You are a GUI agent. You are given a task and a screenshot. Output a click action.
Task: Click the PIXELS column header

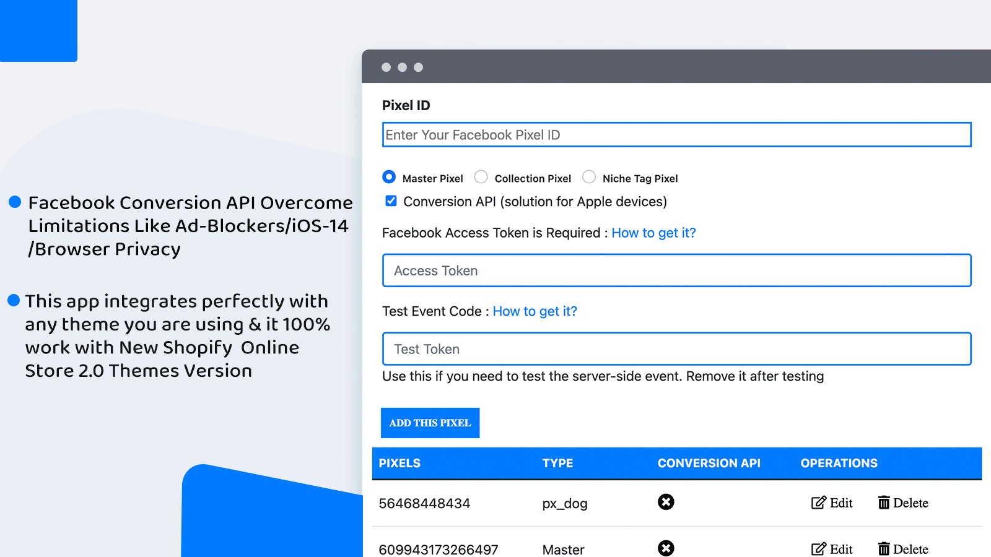coord(399,463)
